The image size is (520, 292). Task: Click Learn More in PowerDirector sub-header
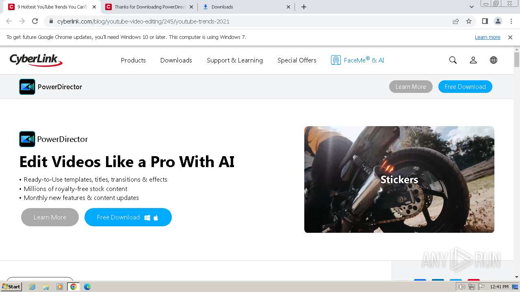point(411,87)
